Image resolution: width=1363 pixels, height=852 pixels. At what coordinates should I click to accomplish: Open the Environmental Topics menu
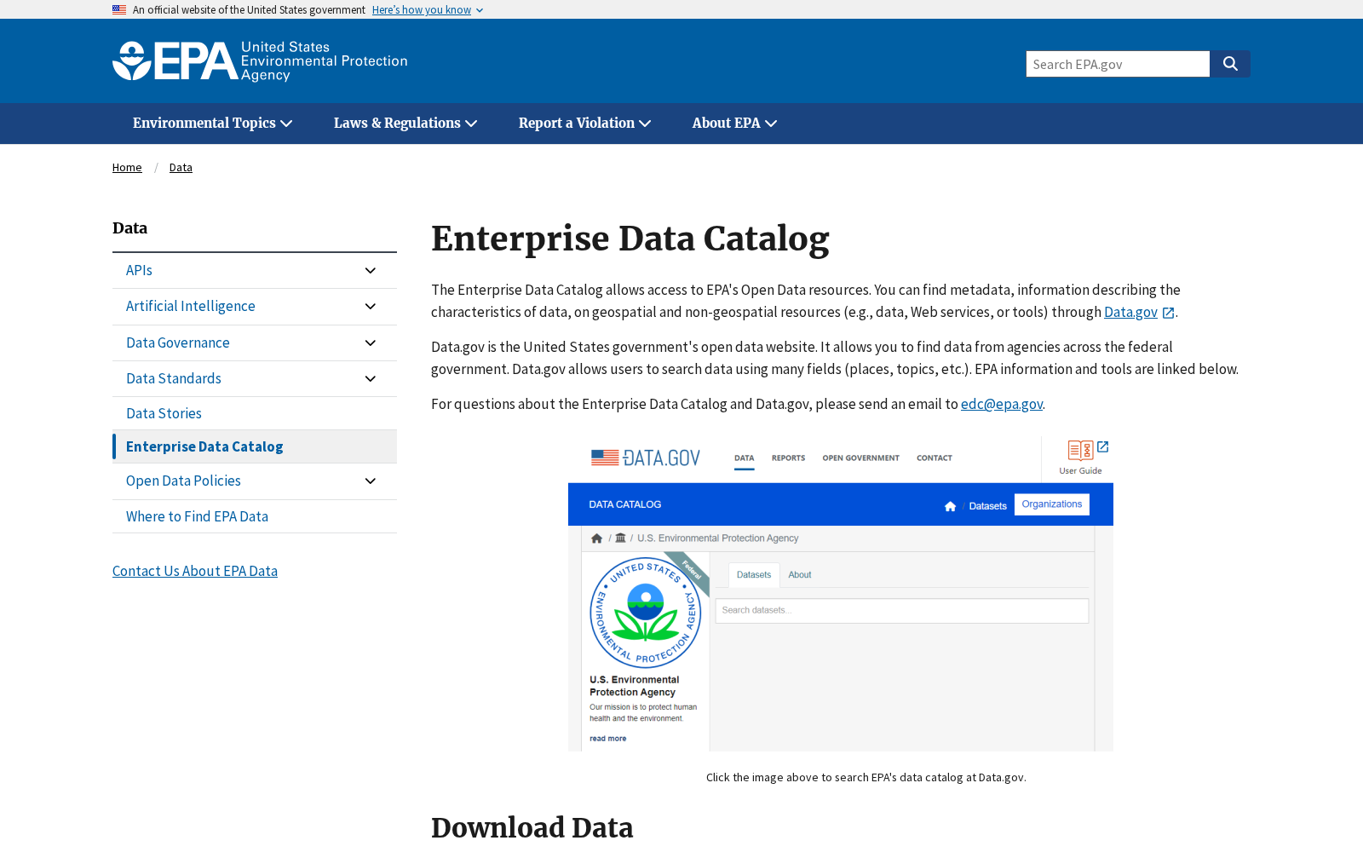(213, 124)
